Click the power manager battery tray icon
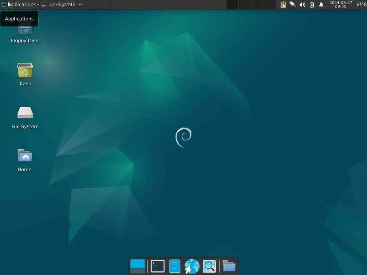 tap(312, 4)
